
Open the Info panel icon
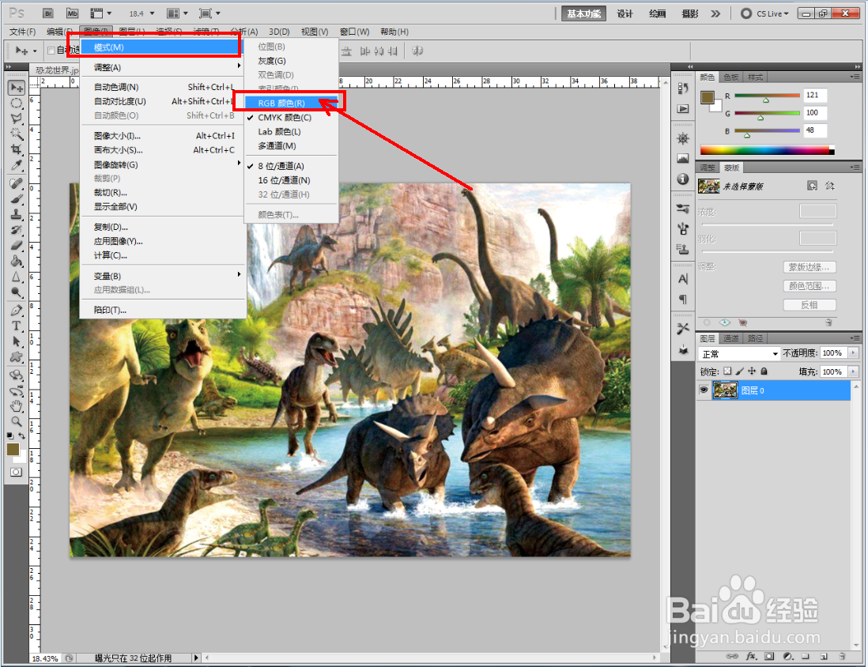point(682,179)
